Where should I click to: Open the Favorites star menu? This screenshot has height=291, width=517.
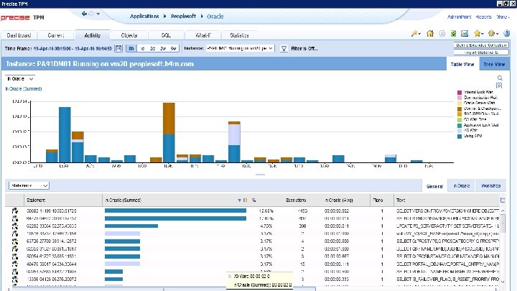(478, 34)
